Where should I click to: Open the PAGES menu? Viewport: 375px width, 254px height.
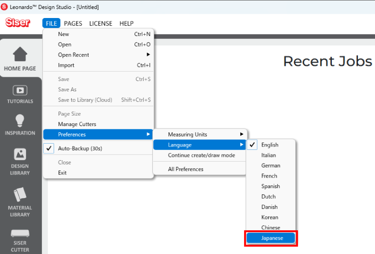coord(73,23)
